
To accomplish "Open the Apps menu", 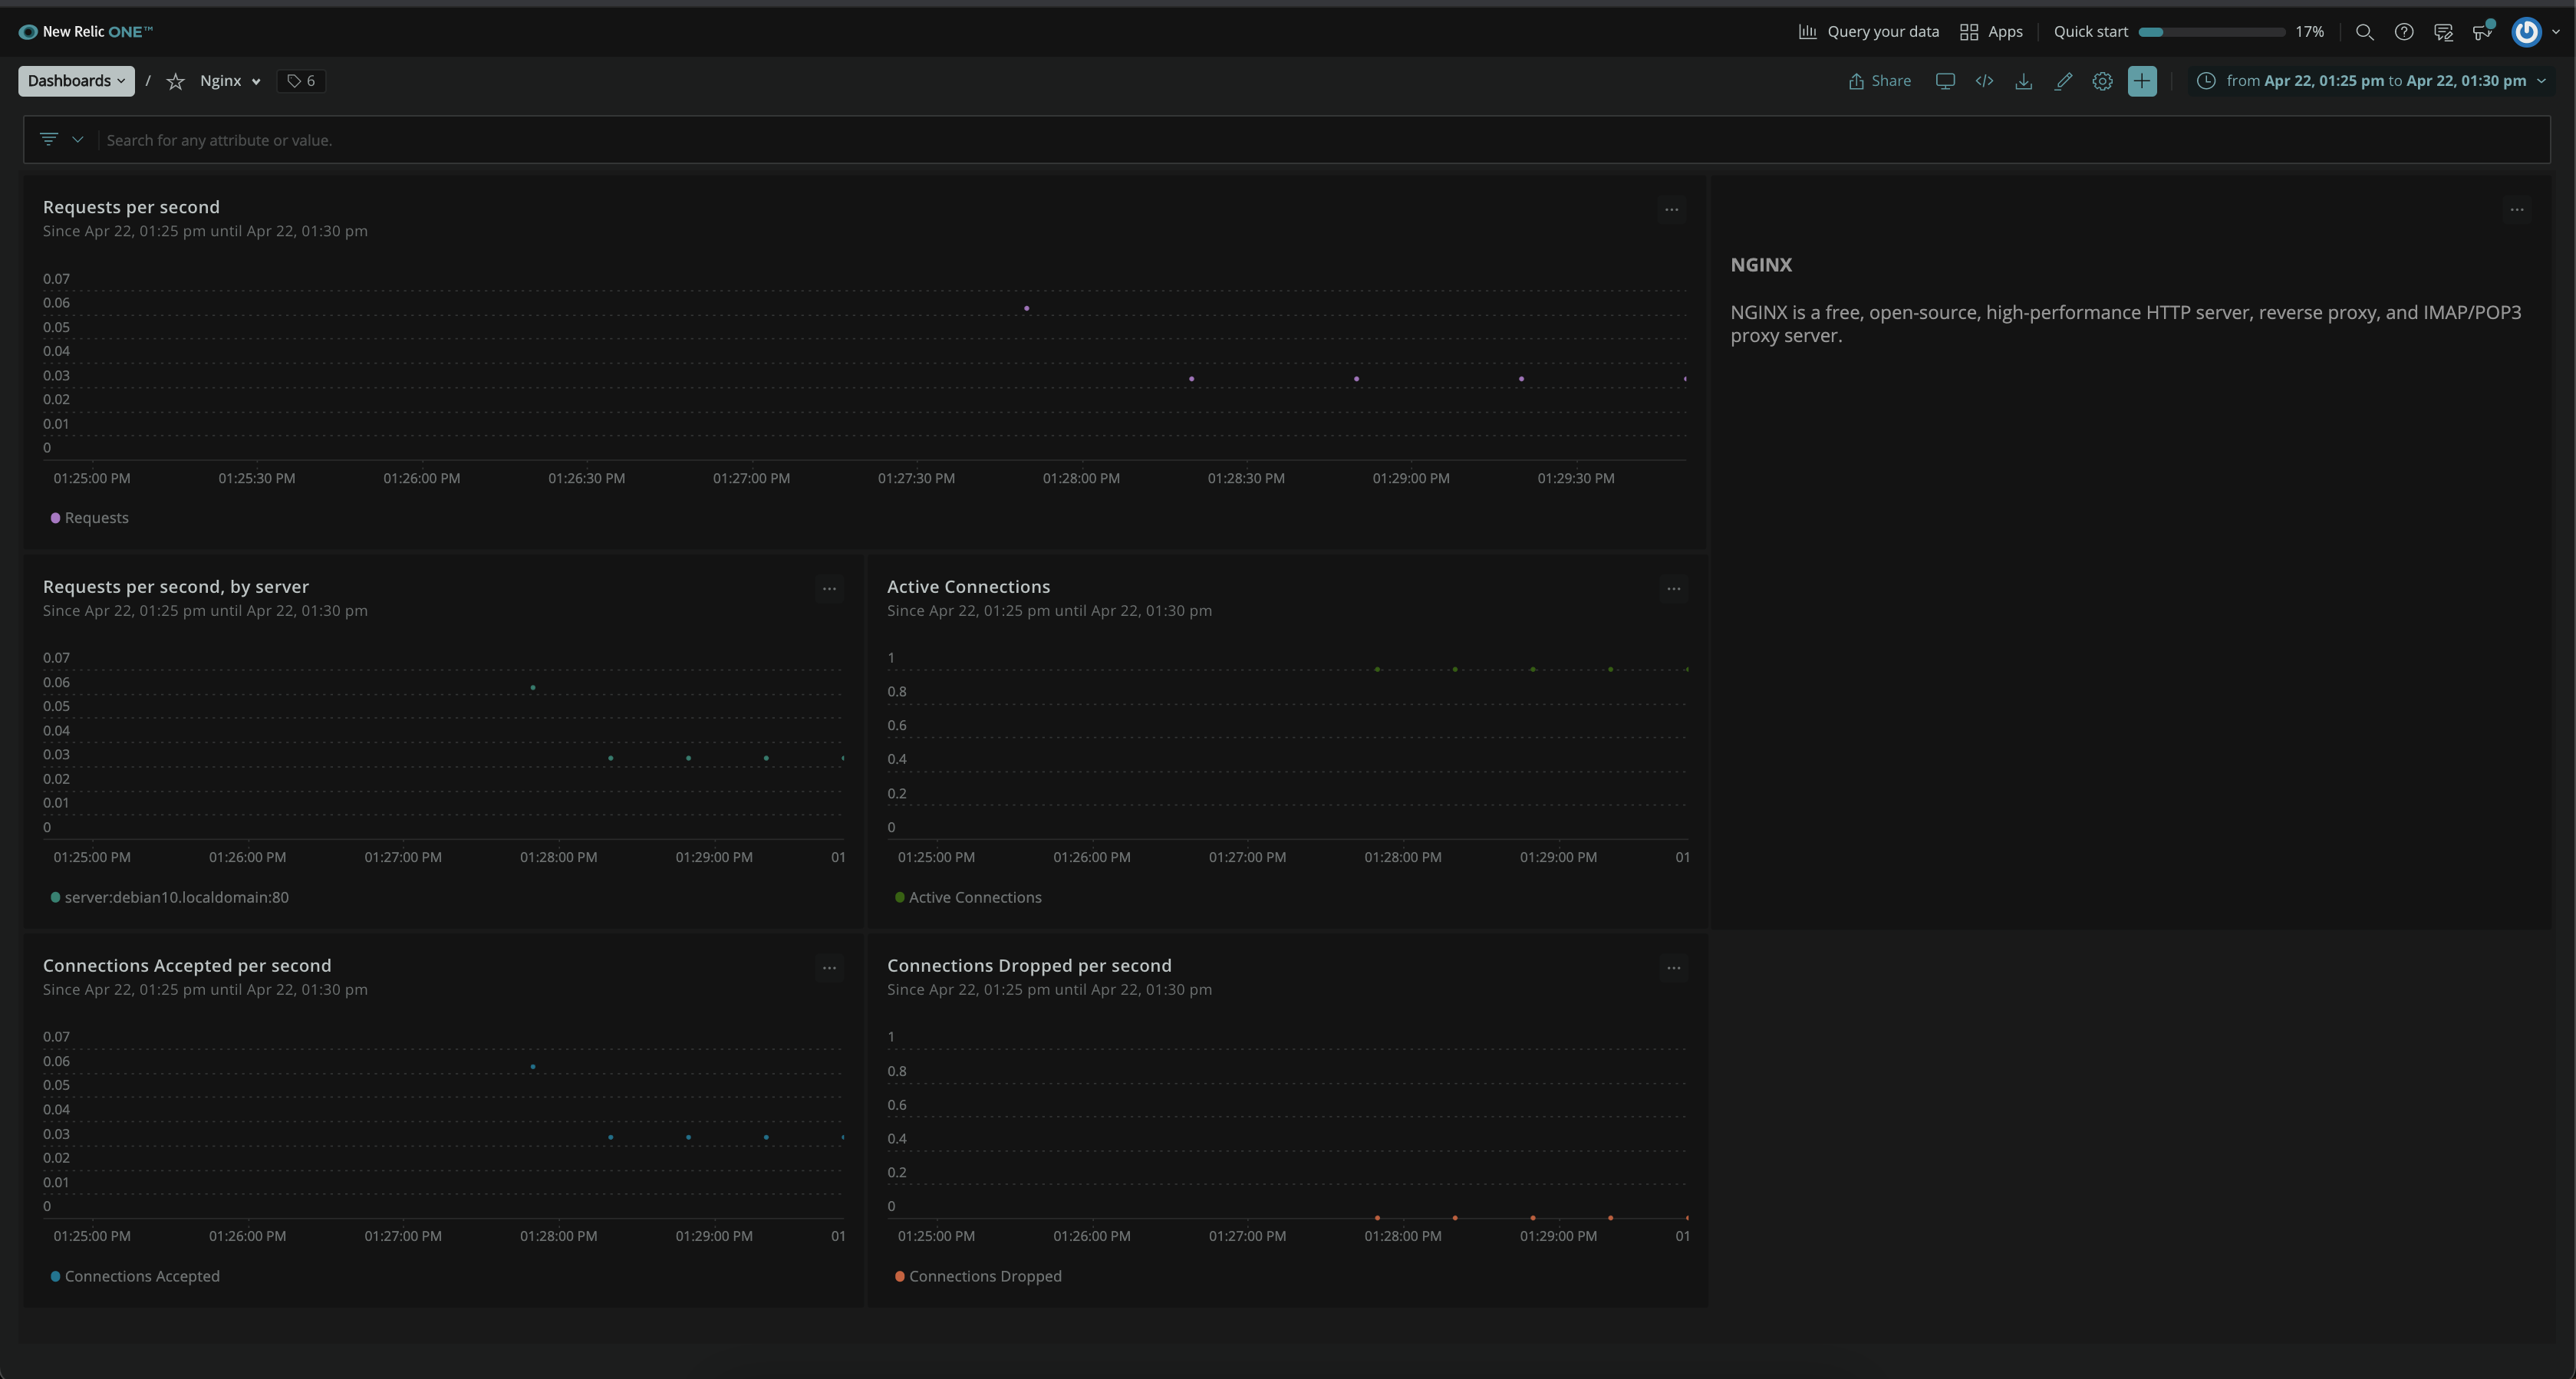I will click(1991, 32).
